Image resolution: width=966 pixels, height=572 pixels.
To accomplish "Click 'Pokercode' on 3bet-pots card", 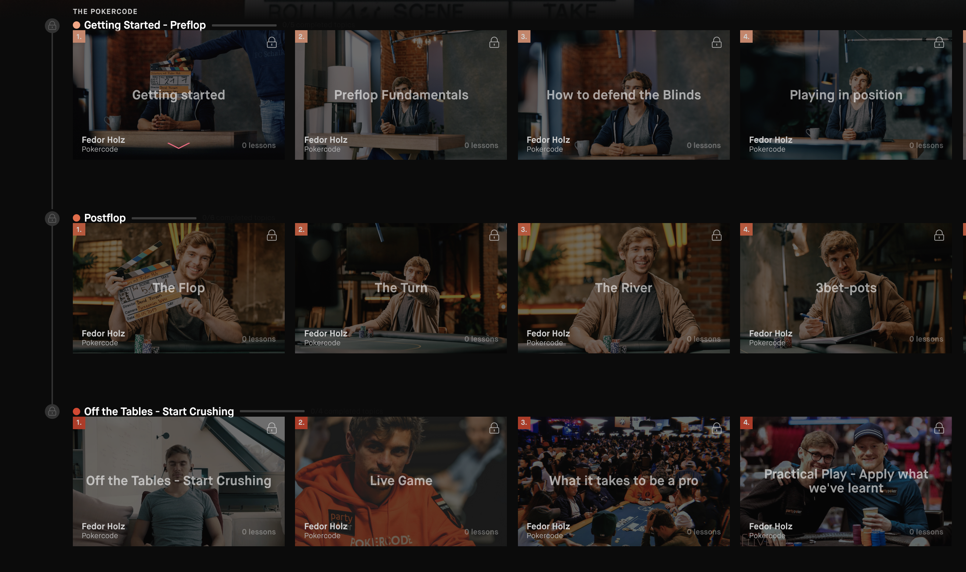I will (767, 343).
